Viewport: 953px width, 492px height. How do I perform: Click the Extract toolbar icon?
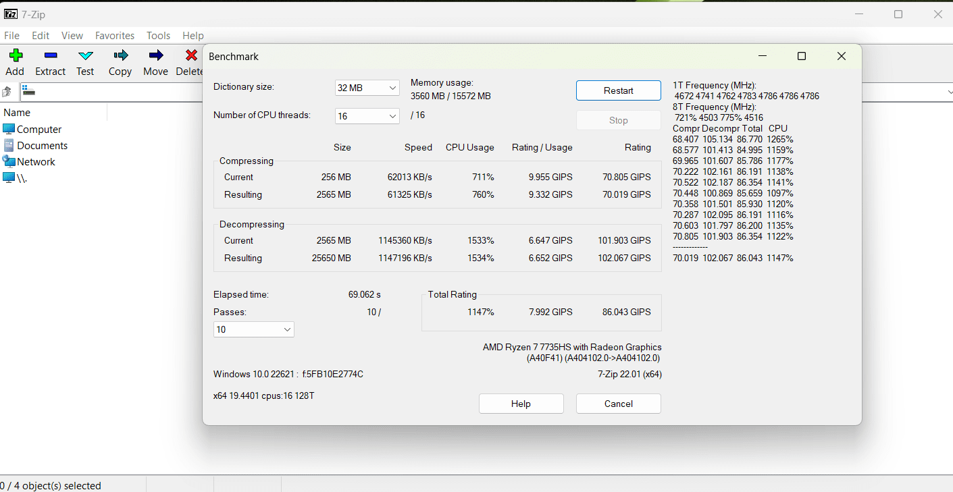pos(50,56)
